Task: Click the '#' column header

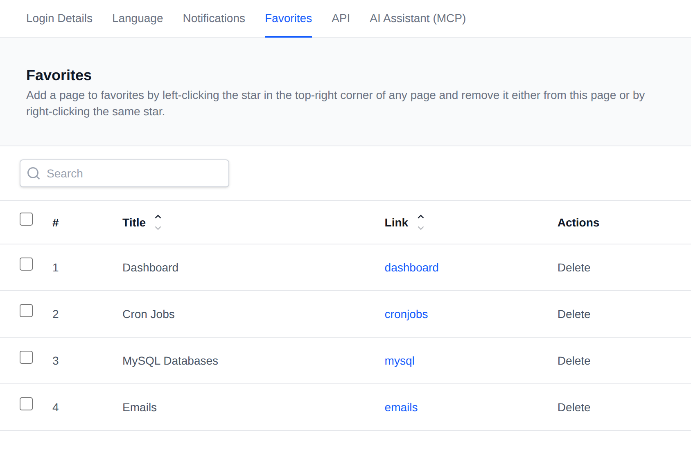Action: tap(56, 223)
